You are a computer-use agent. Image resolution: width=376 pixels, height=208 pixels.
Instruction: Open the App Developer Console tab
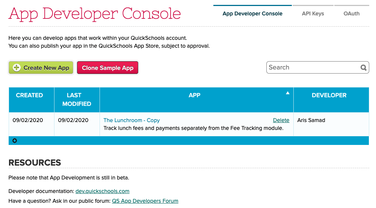(252, 14)
